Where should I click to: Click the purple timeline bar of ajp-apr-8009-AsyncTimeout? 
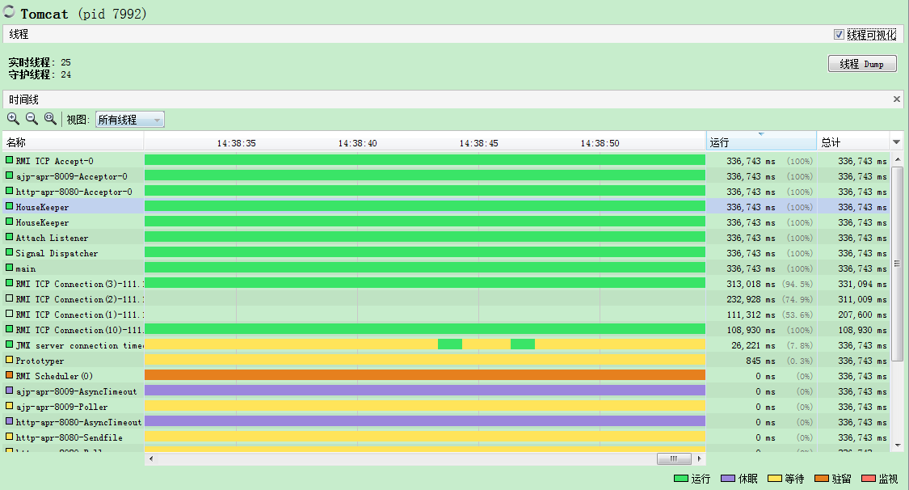424,391
